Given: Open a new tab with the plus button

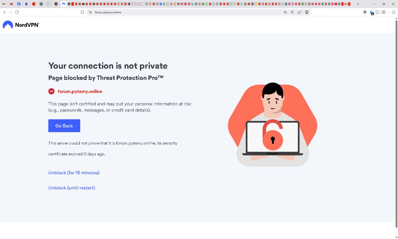Looking at the screenshot, I should pos(358,4).
